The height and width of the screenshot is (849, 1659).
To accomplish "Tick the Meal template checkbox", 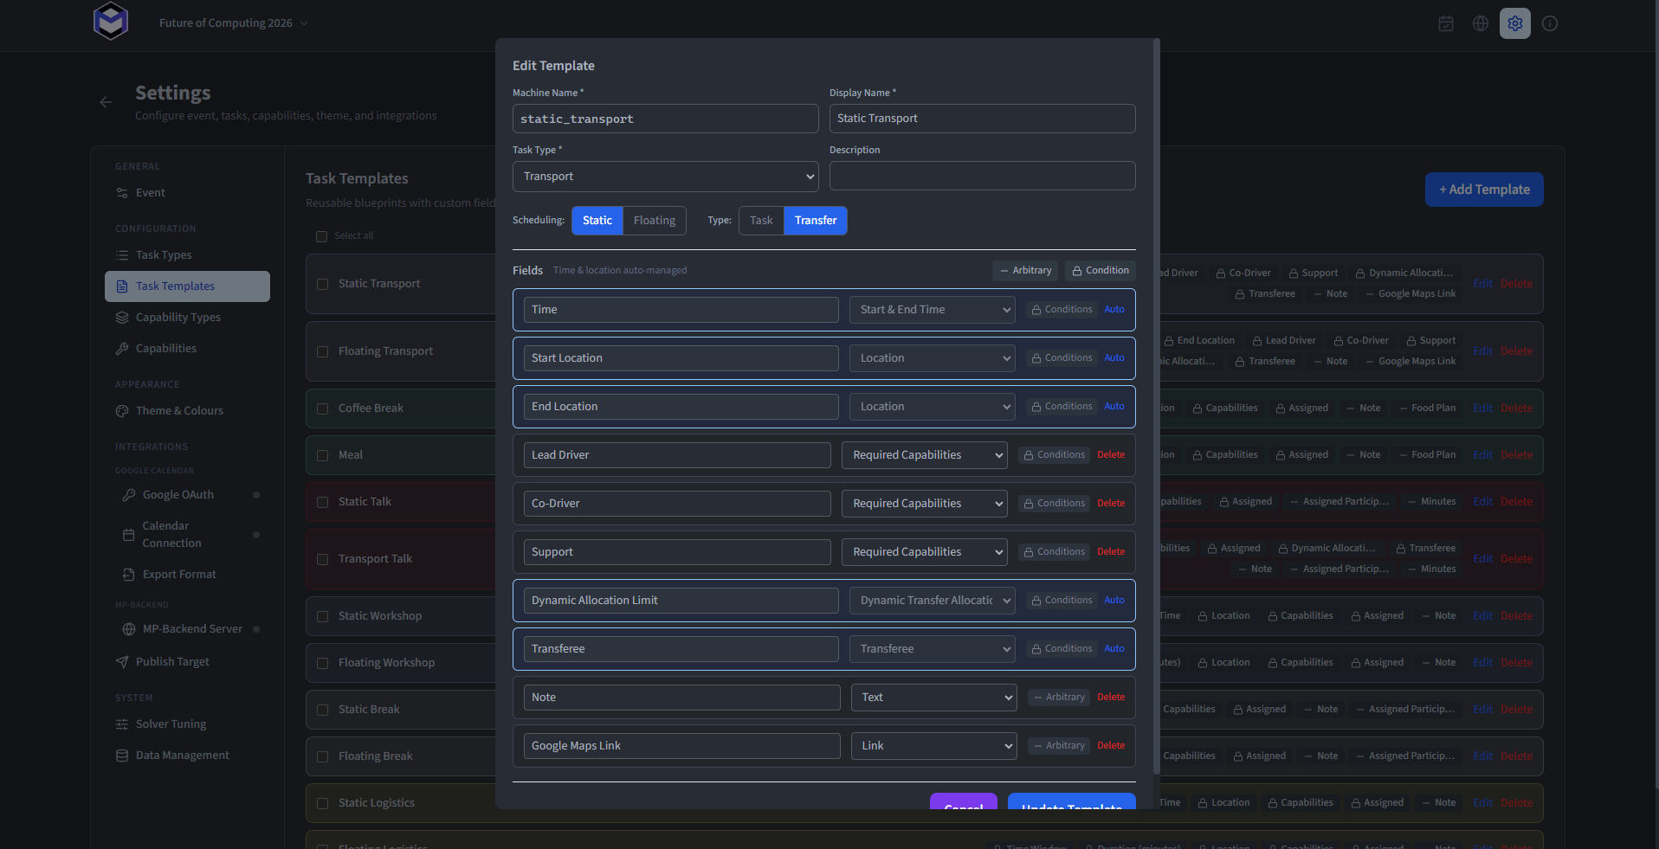I will tap(323, 455).
